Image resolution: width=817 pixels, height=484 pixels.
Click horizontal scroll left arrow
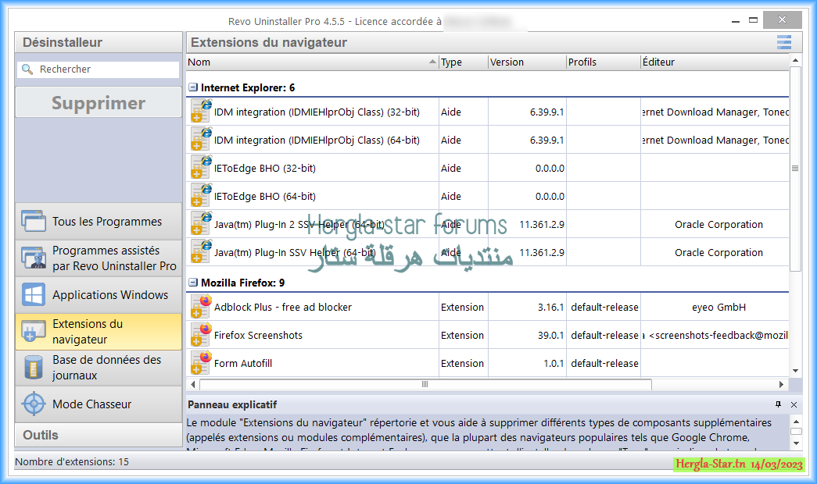[x=193, y=384]
